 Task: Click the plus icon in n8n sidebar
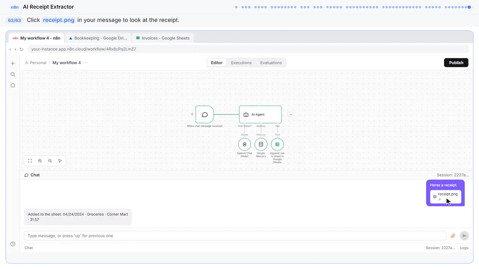pos(13,63)
